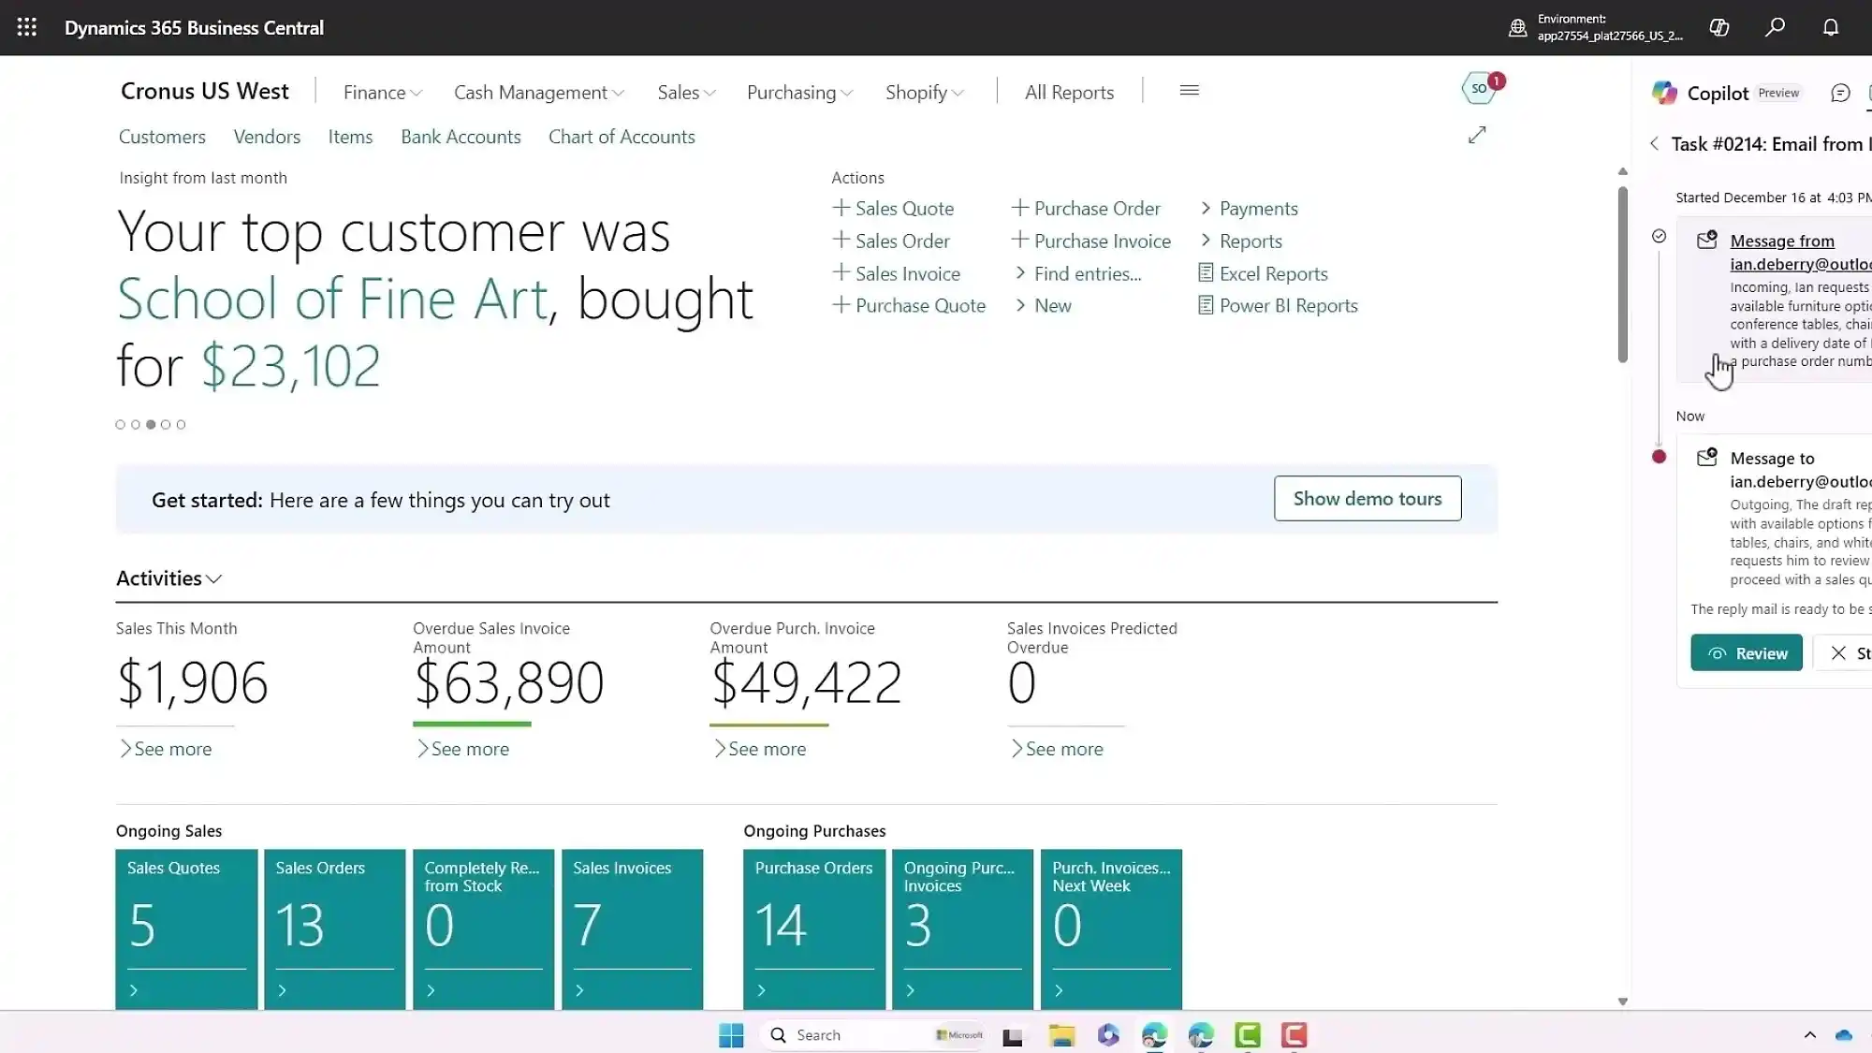The height and width of the screenshot is (1053, 1872).
Task: Expand the insight area with diagonal arrows icon
Action: point(1476,135)
